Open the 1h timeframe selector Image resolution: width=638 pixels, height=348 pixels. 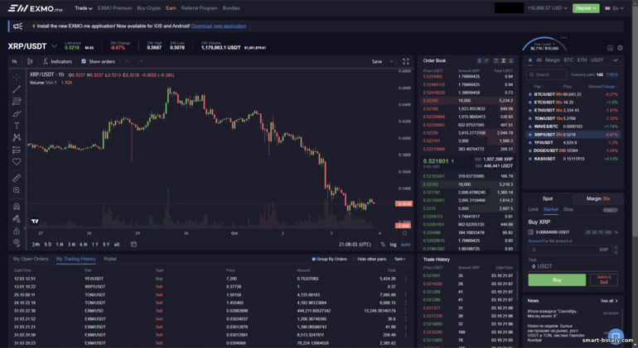tap(14, 61)
